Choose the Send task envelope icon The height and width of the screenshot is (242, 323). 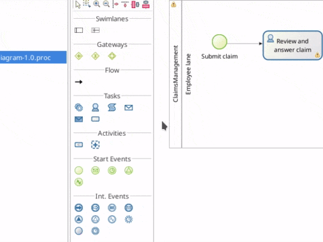(129, 108)
